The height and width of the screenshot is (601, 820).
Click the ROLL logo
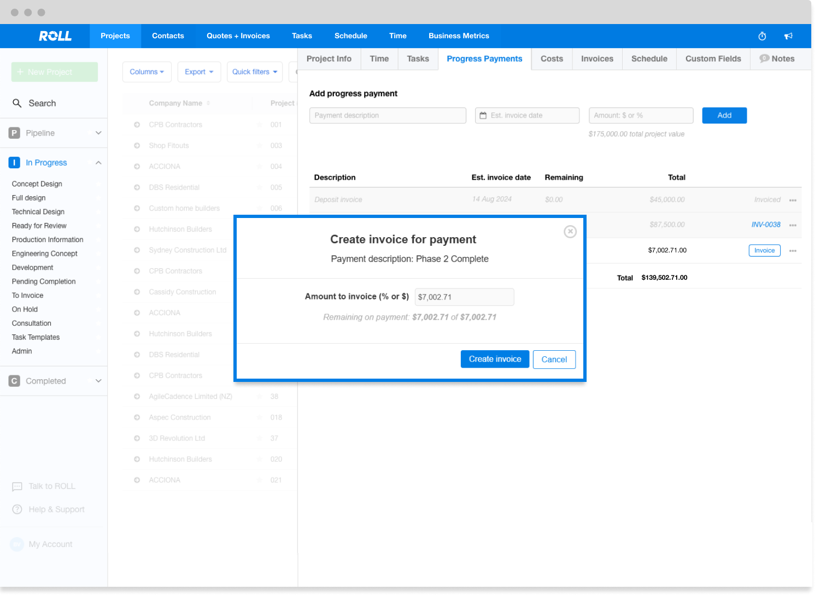click(55, 36)
